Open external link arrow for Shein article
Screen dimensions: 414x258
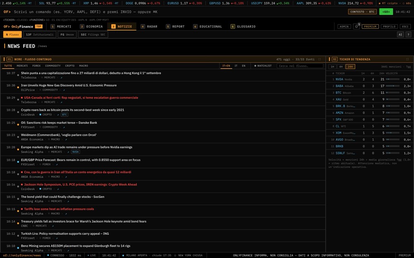coord(61,78)
